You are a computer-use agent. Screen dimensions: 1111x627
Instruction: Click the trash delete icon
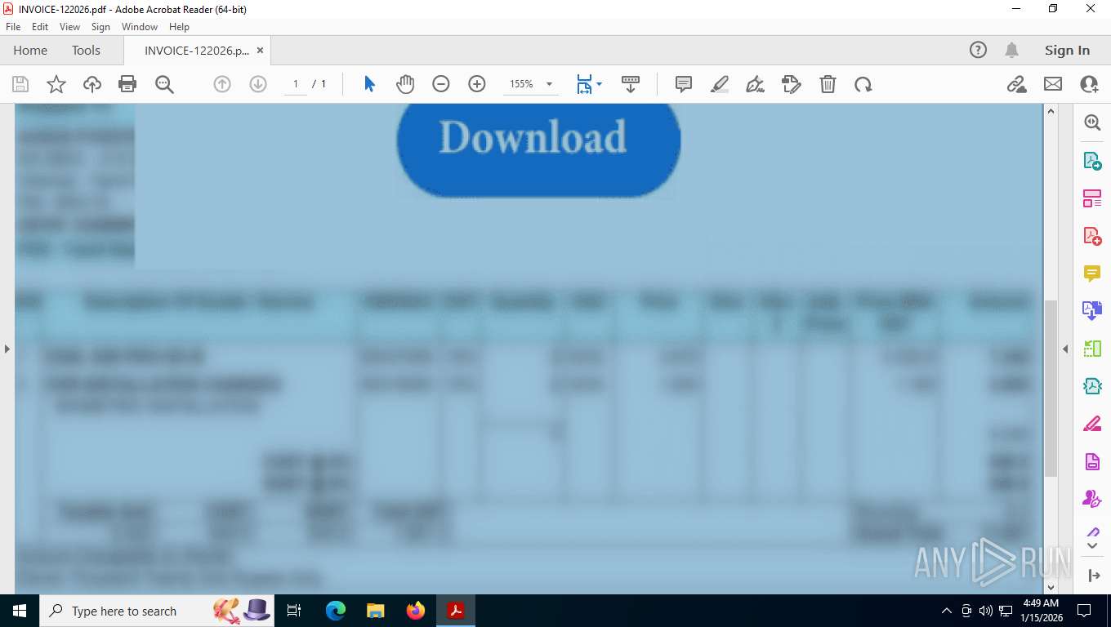[828, 84]
